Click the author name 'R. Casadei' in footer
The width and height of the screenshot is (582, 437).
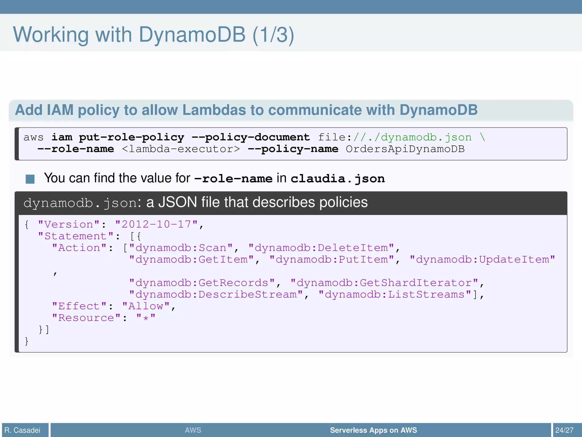click(x=22, y=430)
